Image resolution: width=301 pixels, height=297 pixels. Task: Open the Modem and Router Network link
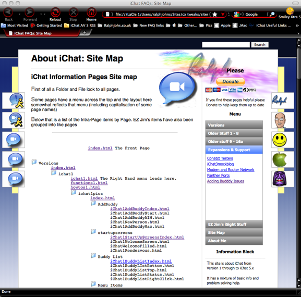pos(231,170)
